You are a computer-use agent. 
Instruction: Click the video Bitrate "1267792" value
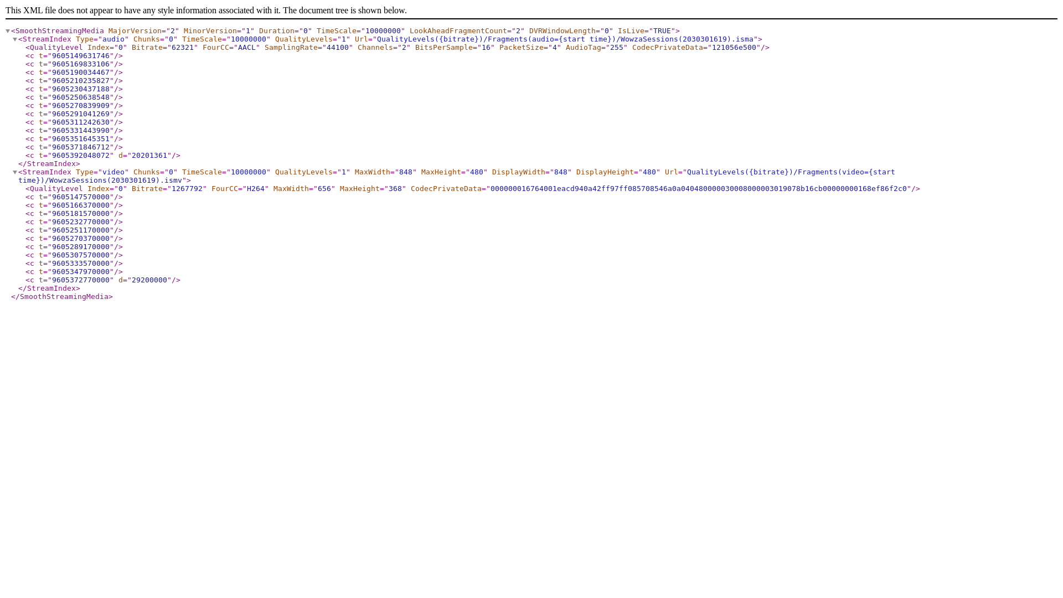click(187, 189)
